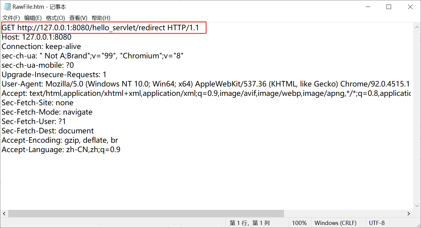Click the 'RawFile.htm - 记事本' window title
The width and height of the screenshot is (421, 228).
coord(39,7)
